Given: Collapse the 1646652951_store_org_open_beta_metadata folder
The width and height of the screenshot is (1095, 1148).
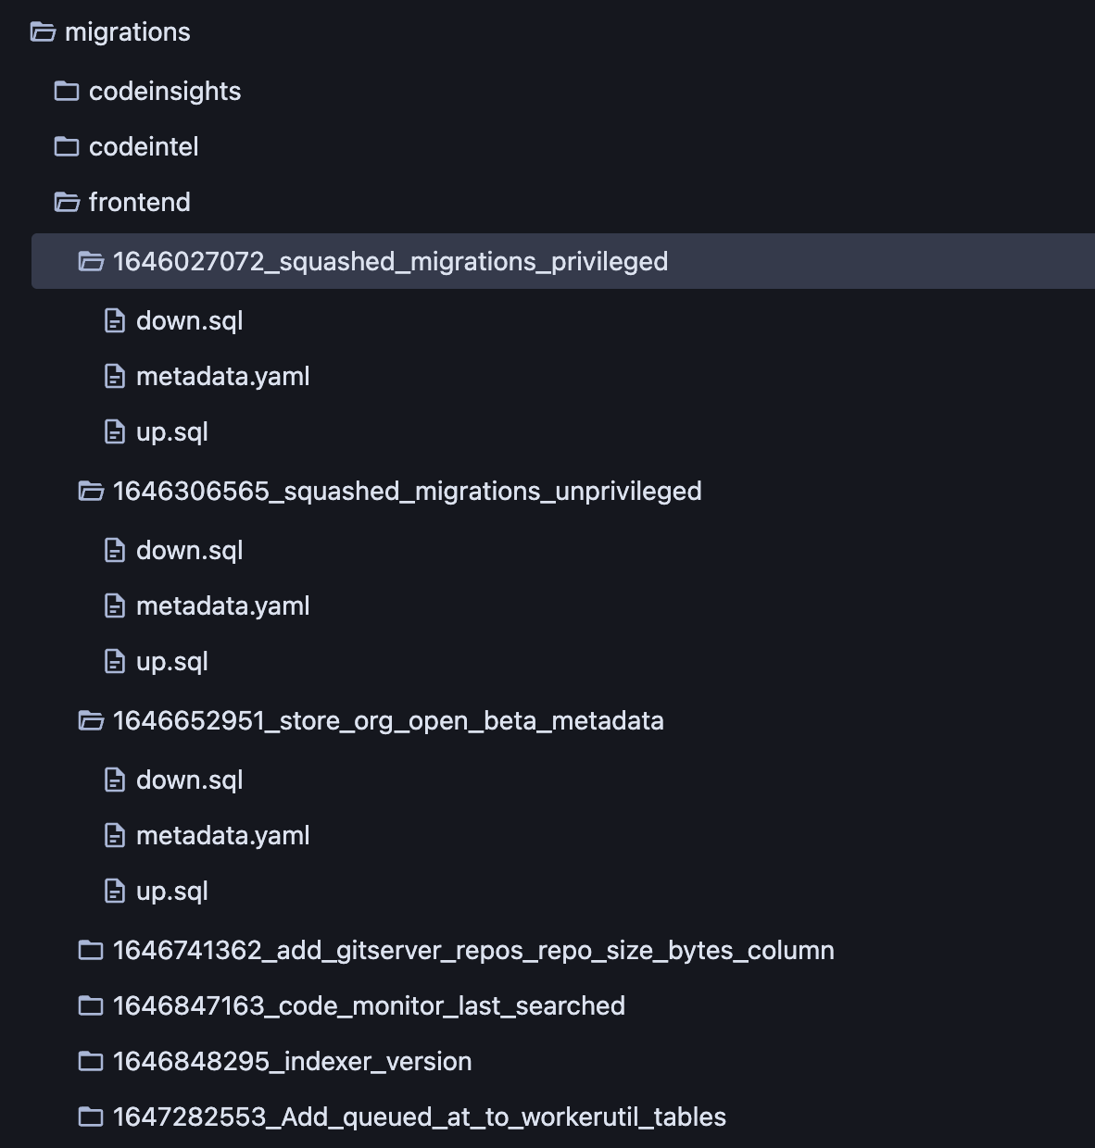Looking at the screenshot, I should click(387, 720).
